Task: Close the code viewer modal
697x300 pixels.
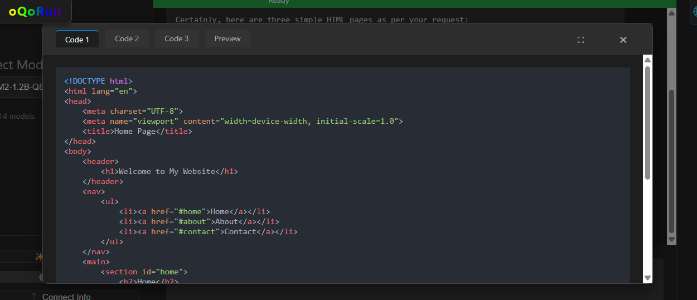Action: point(623,40)
